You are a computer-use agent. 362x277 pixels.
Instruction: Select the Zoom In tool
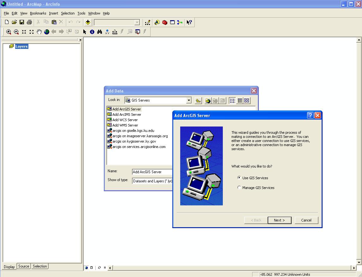click(x=9, y=32)
